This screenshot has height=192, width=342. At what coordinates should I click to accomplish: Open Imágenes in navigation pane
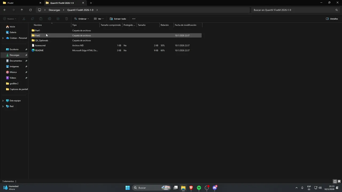coord(14,66)
